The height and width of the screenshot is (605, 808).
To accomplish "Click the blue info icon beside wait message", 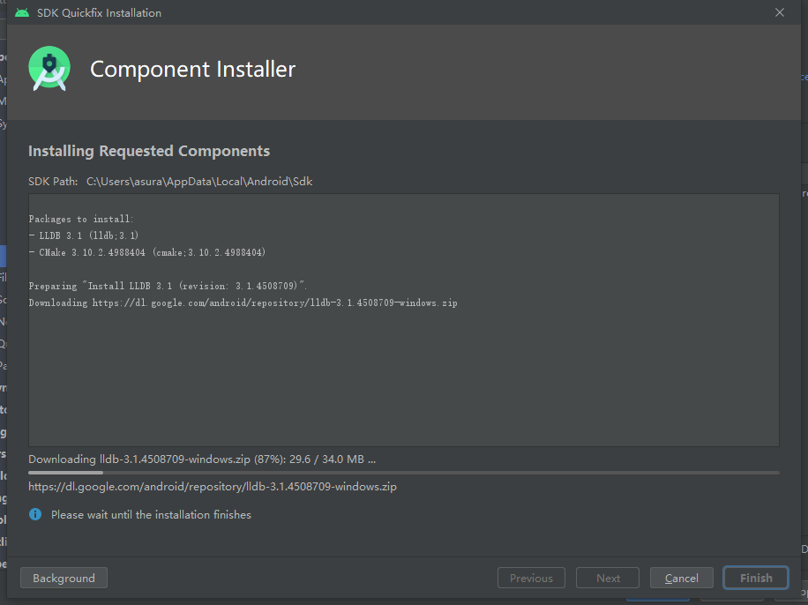I will pyautogui.click(x=35, y=514).
